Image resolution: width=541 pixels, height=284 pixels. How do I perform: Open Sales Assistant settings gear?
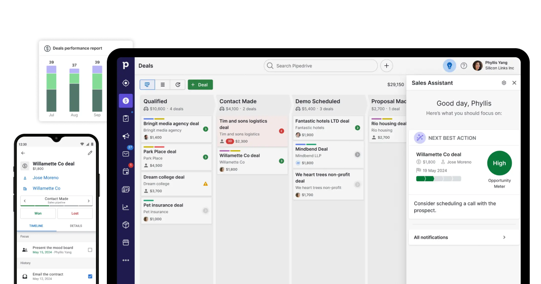[504, 83]
